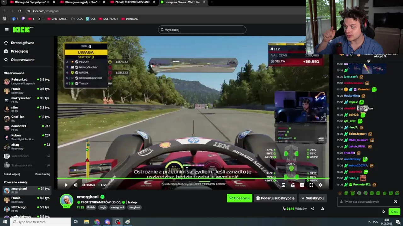Switch the player to theater mode
The image size is (403, 226).
302,185
